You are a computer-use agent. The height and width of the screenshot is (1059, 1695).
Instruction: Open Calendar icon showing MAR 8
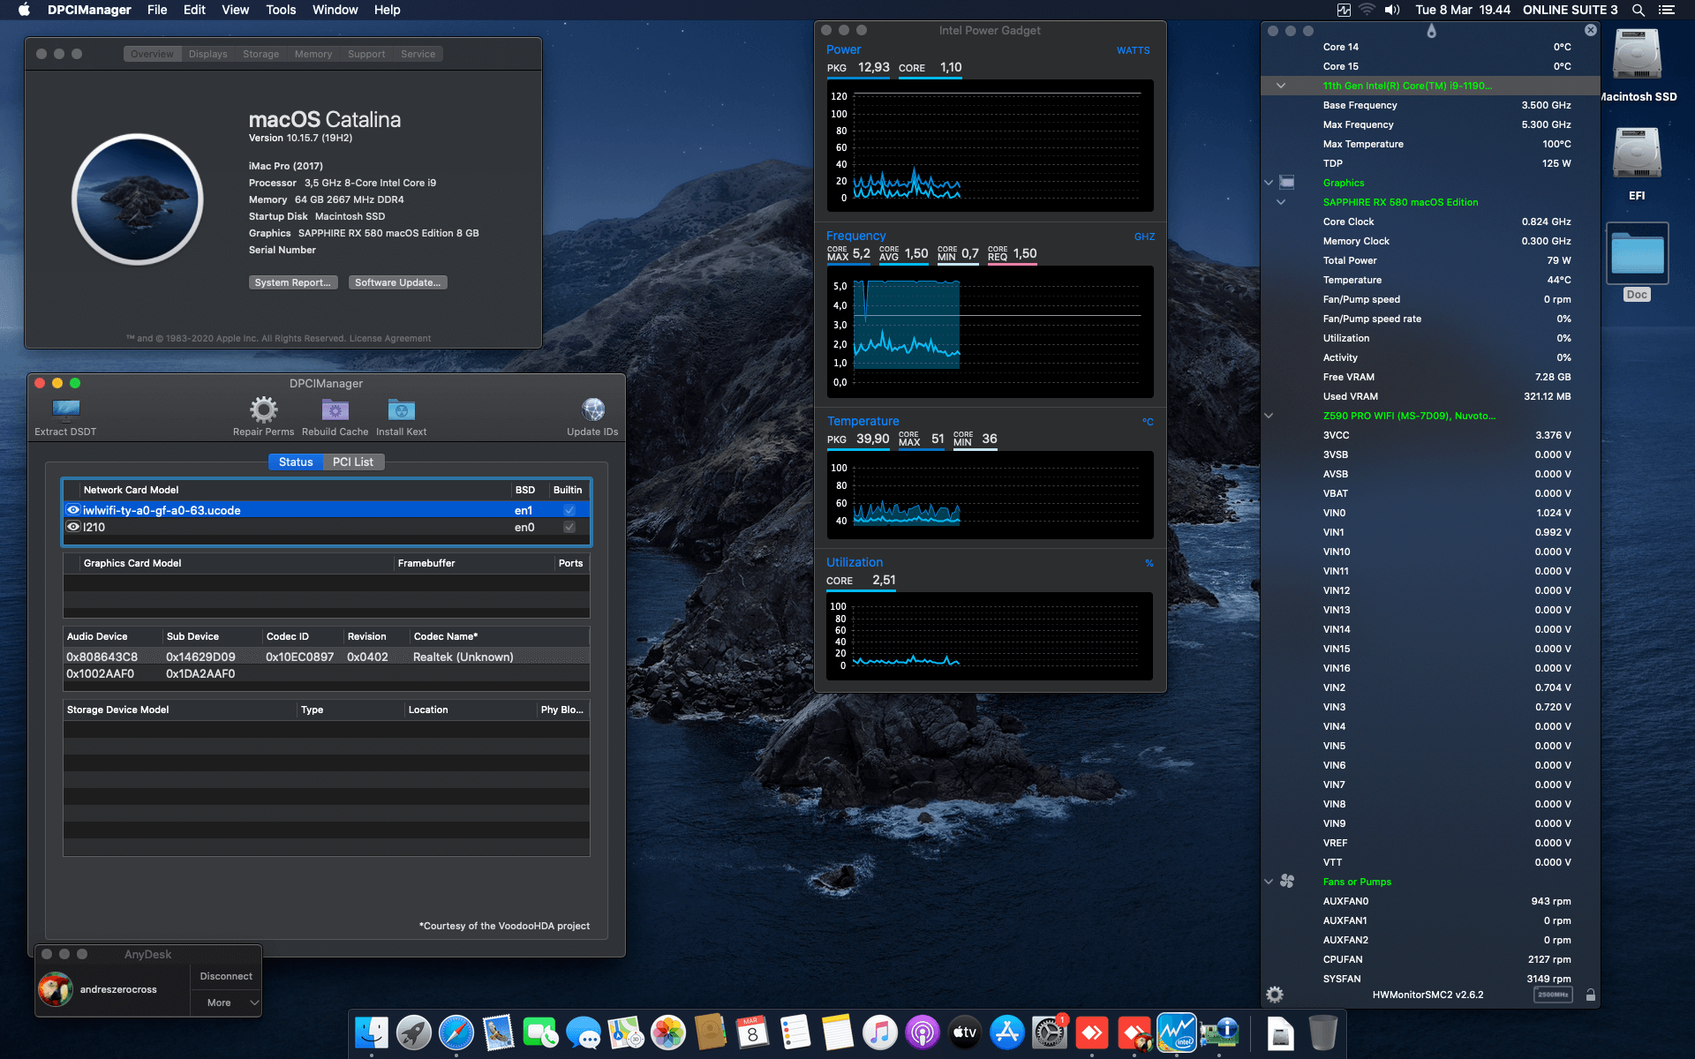coord(753,1033)
